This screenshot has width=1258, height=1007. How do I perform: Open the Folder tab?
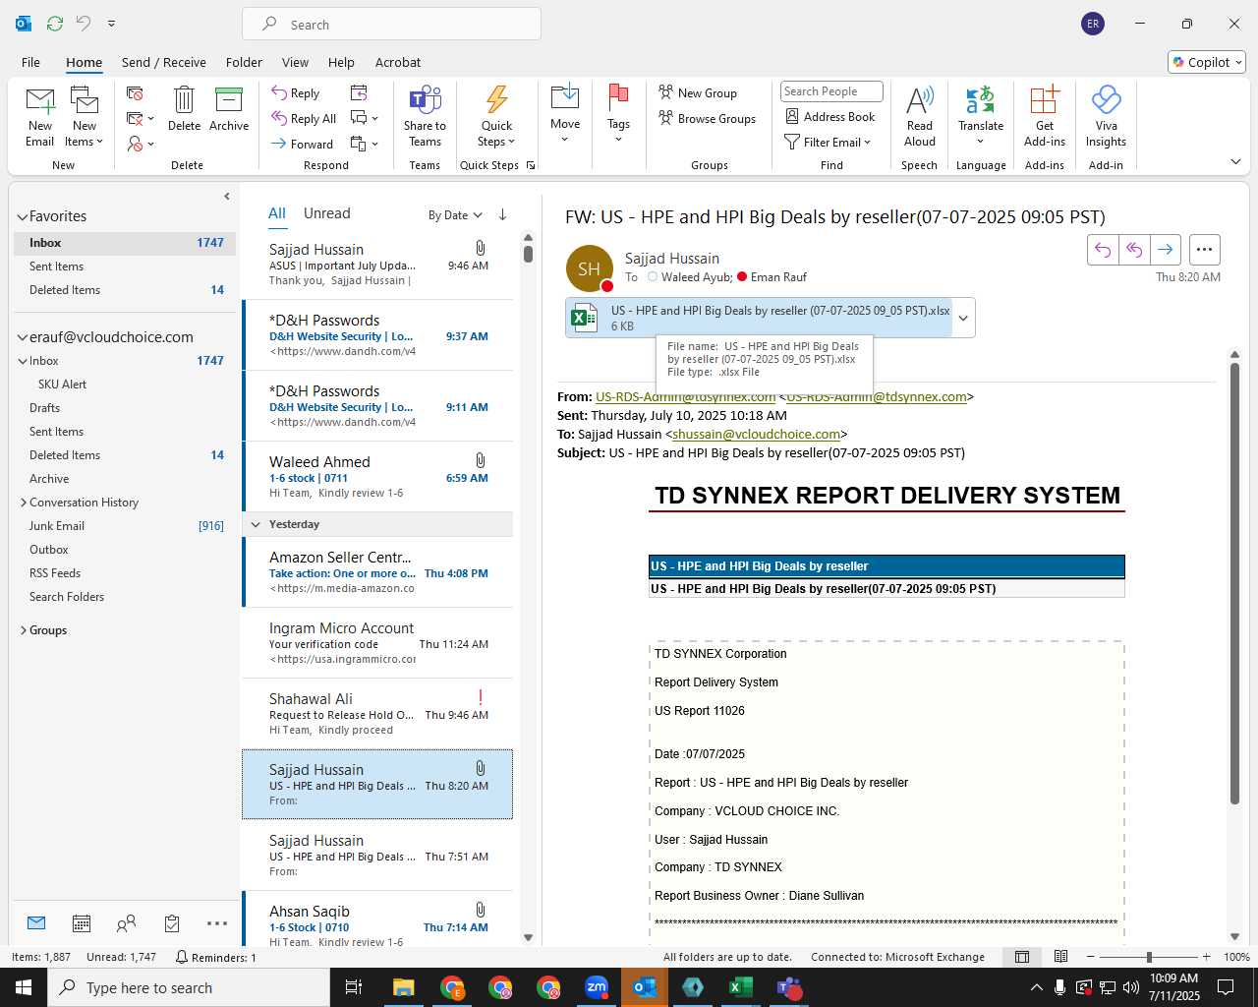coord(244,62)
